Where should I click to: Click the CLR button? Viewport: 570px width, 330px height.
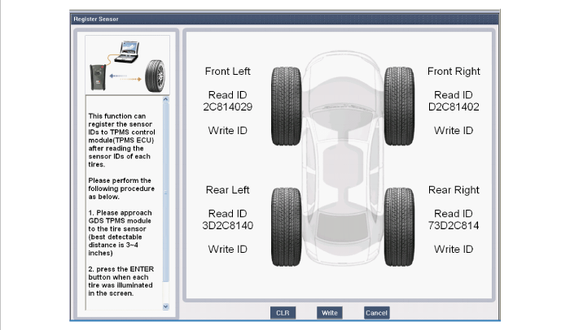click(x=283, y=313)
